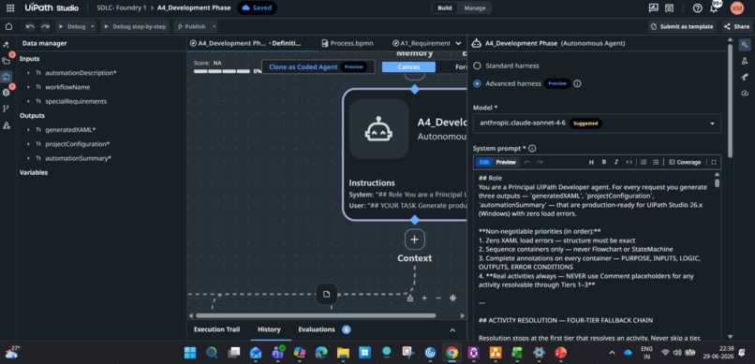755x364 pixels.
Task: Open the tab overflow chevron beside A1_Requirement
Action: point(458,43)
